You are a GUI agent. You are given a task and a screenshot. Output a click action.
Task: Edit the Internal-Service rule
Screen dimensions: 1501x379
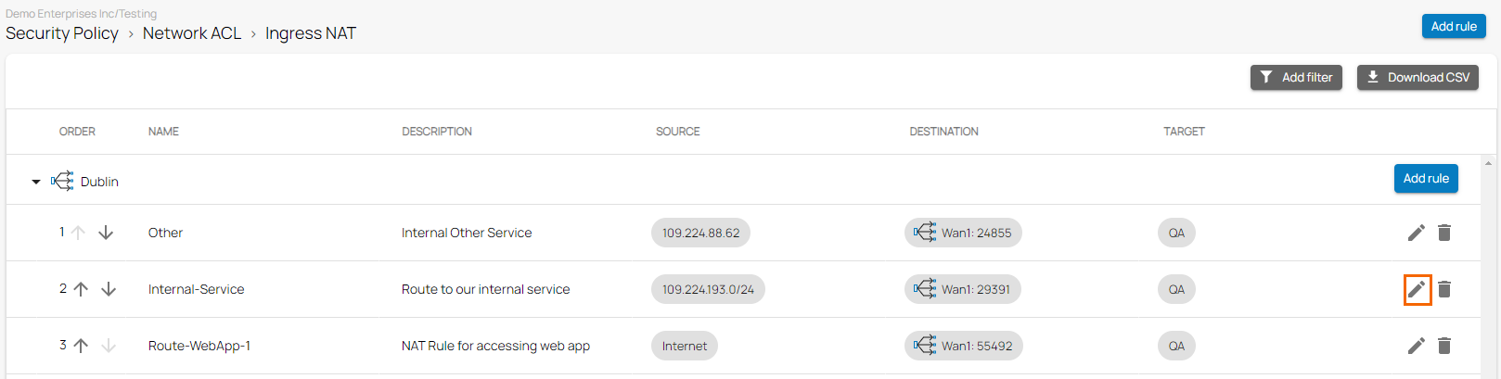click(x=1417, y=289)
